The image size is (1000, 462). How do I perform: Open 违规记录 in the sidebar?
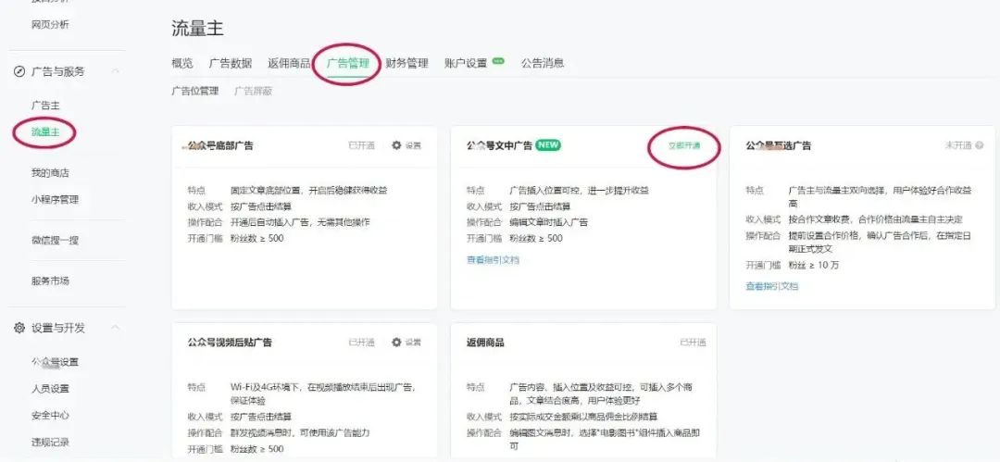point(50,443)
